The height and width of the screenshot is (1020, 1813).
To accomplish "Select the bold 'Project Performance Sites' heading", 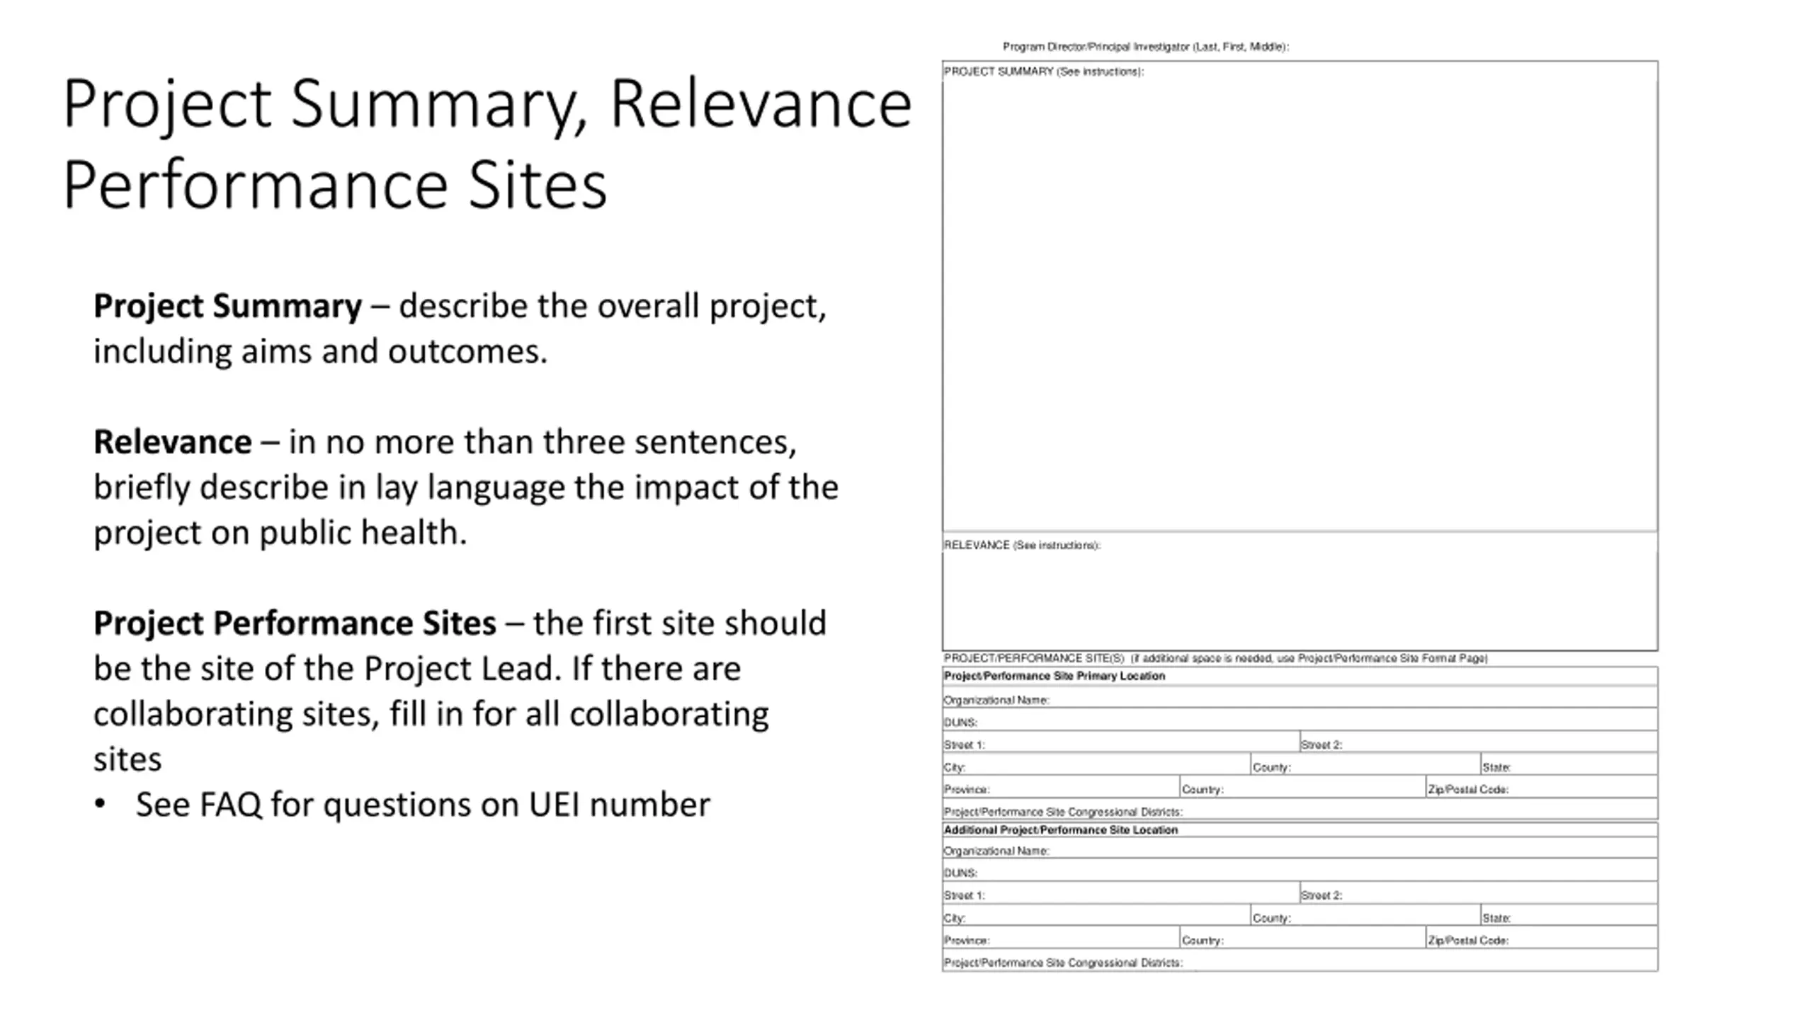I will (295, 623).
